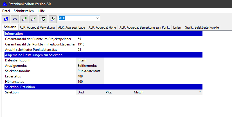Switch to ALK: Aggregat Lage tab
232x117 pixels.
click(x=72, y=27)
